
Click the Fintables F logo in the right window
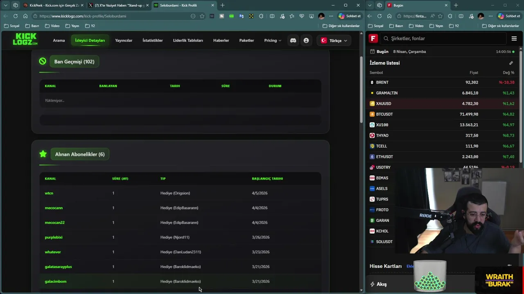[373, 38]
